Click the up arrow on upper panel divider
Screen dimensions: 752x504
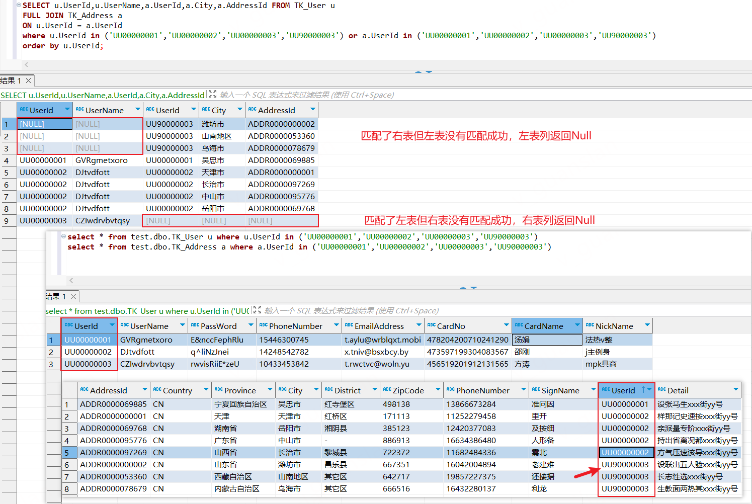click(x=418, y=72)
